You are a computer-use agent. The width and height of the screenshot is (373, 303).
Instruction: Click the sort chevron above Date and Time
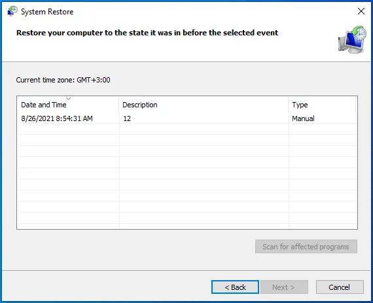[x=68, y=98]
